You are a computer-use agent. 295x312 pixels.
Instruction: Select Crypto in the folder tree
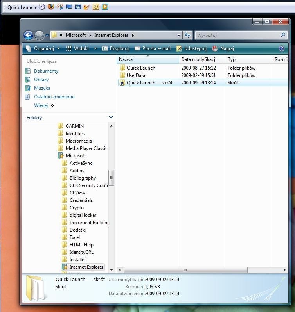[77, 208]
